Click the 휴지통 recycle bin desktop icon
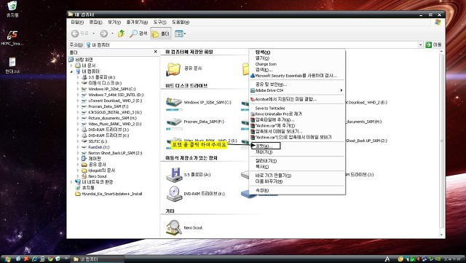This screenshot has height=263, width=466. coord(12,6)
